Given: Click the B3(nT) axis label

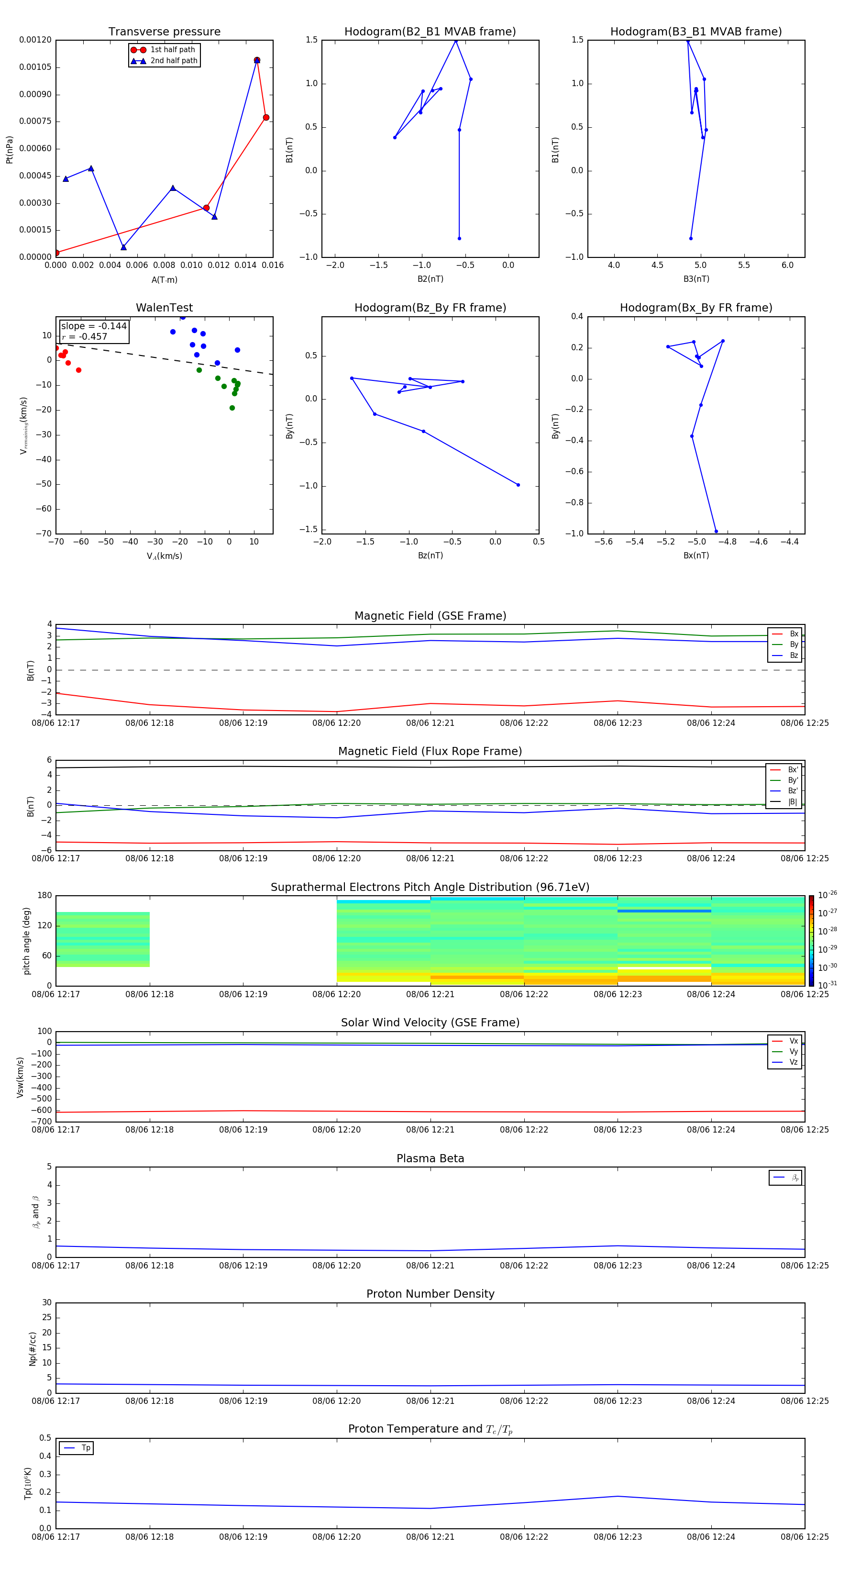Looking at the screenshot, I should (696, 279).
